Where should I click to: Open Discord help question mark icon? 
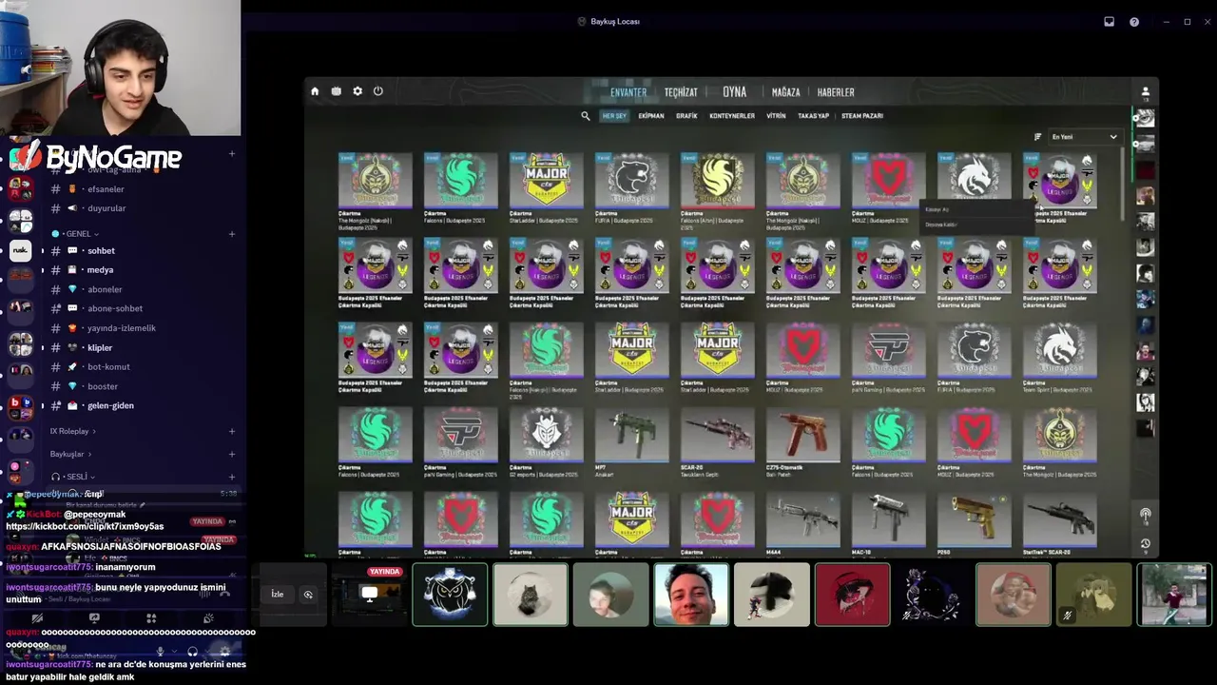coord(1134,22)
